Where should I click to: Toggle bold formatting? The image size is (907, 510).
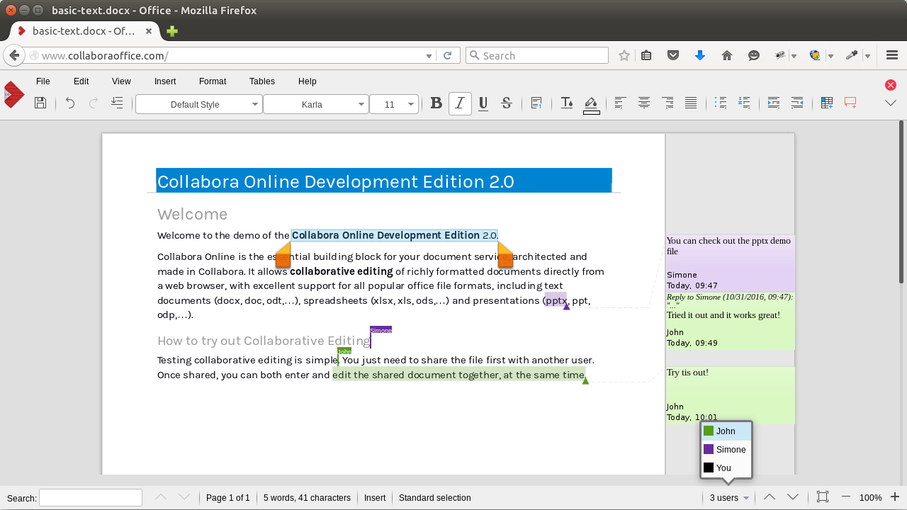tap(436, 103)
